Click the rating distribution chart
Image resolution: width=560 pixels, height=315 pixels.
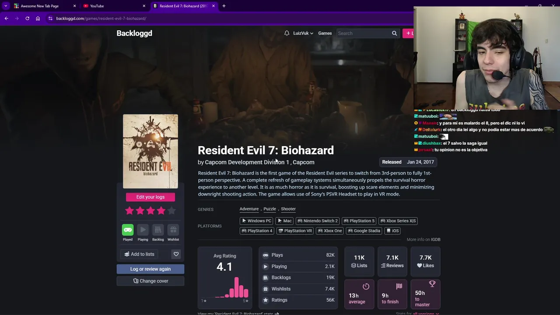point(225,287)
